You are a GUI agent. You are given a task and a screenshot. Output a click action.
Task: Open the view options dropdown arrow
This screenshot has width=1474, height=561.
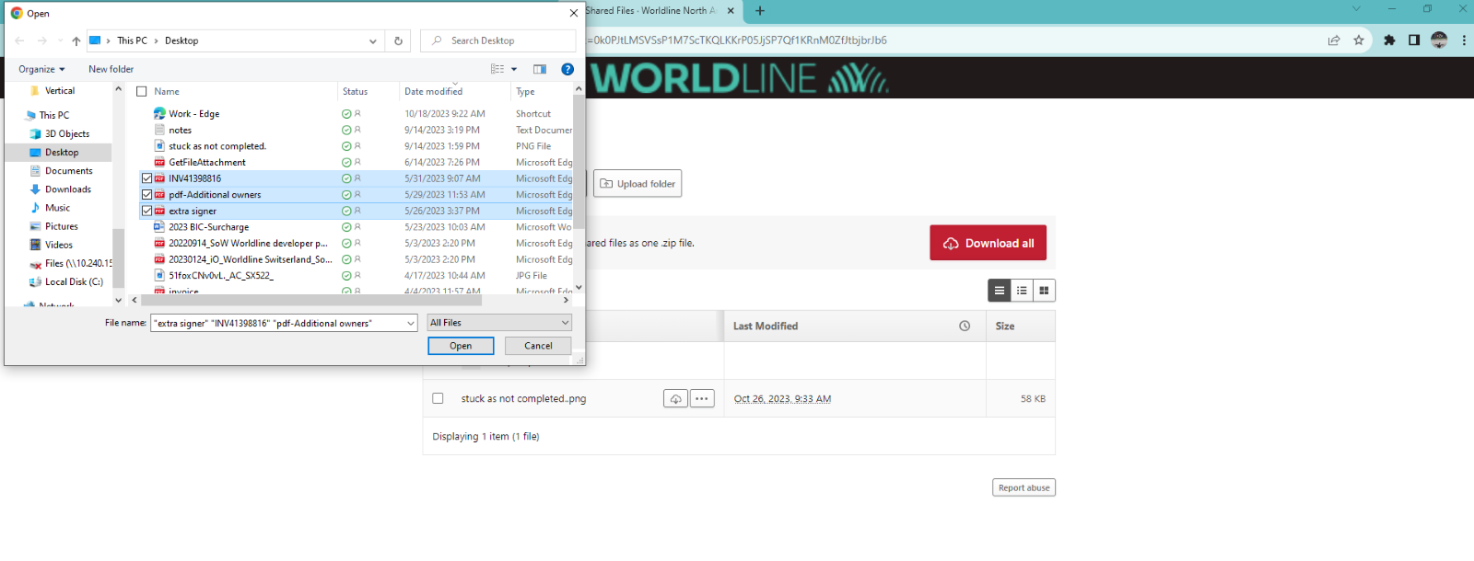click(x=514, y=69)
